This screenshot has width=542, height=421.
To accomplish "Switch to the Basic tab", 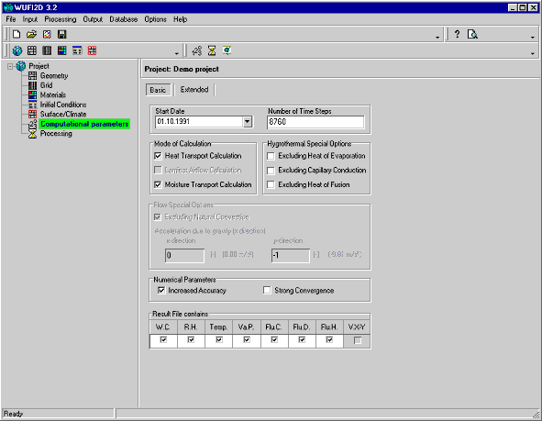I will [x=158, y=90].
